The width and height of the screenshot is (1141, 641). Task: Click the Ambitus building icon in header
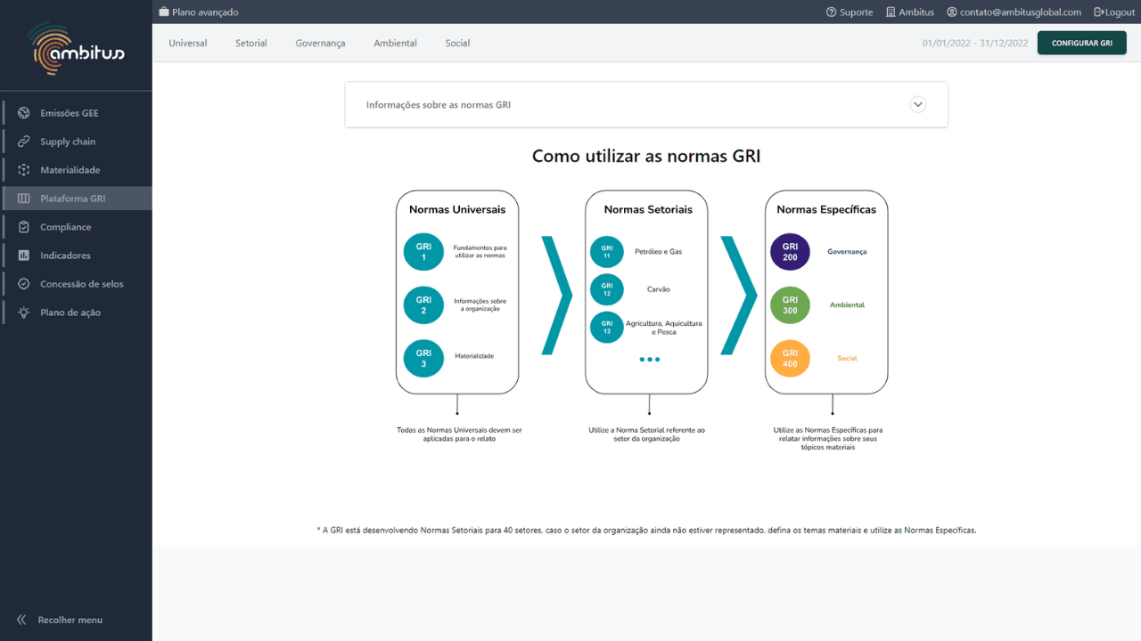coord(891,12)
